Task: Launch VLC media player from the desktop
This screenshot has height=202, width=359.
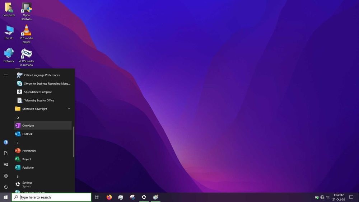Action: click(x=26, y=34)
